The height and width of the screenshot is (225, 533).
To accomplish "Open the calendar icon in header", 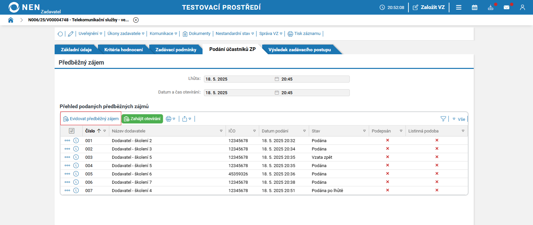I will coord(475,7).
